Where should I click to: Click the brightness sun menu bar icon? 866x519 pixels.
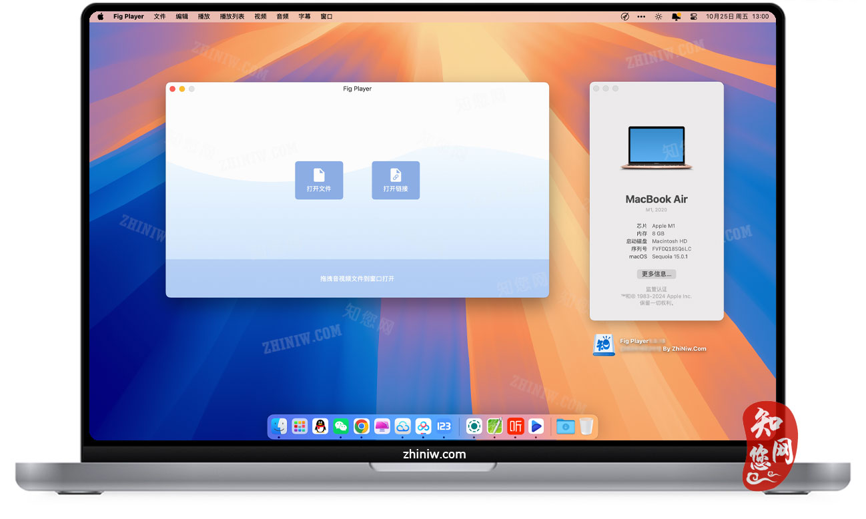[659, 17]
